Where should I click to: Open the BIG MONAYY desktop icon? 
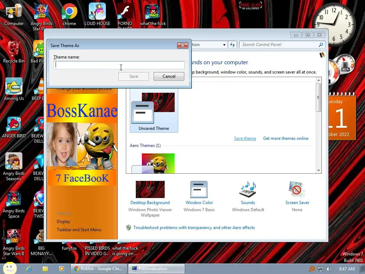(41, 242)
